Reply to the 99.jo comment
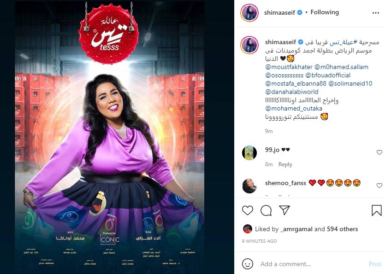Image resolution: width=385 pixels, height=274 pixels. (x=285, y=164)
